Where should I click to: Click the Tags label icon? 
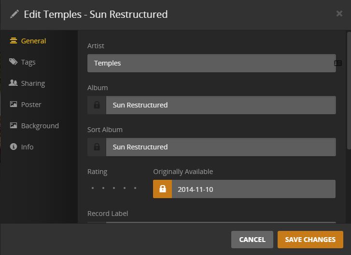pos(14,62)
